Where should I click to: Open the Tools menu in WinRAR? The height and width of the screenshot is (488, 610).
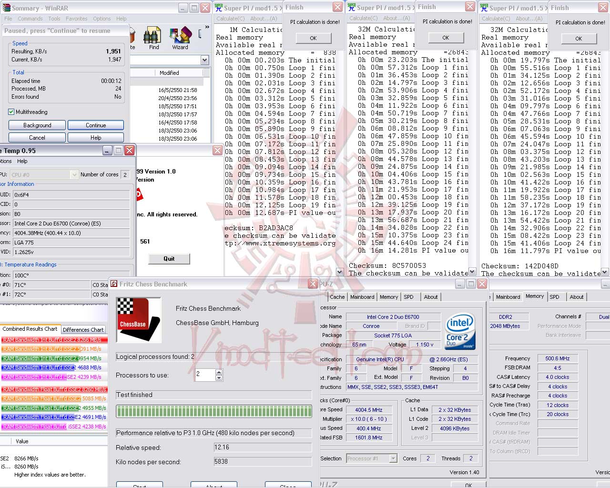(x=54, y=19)
